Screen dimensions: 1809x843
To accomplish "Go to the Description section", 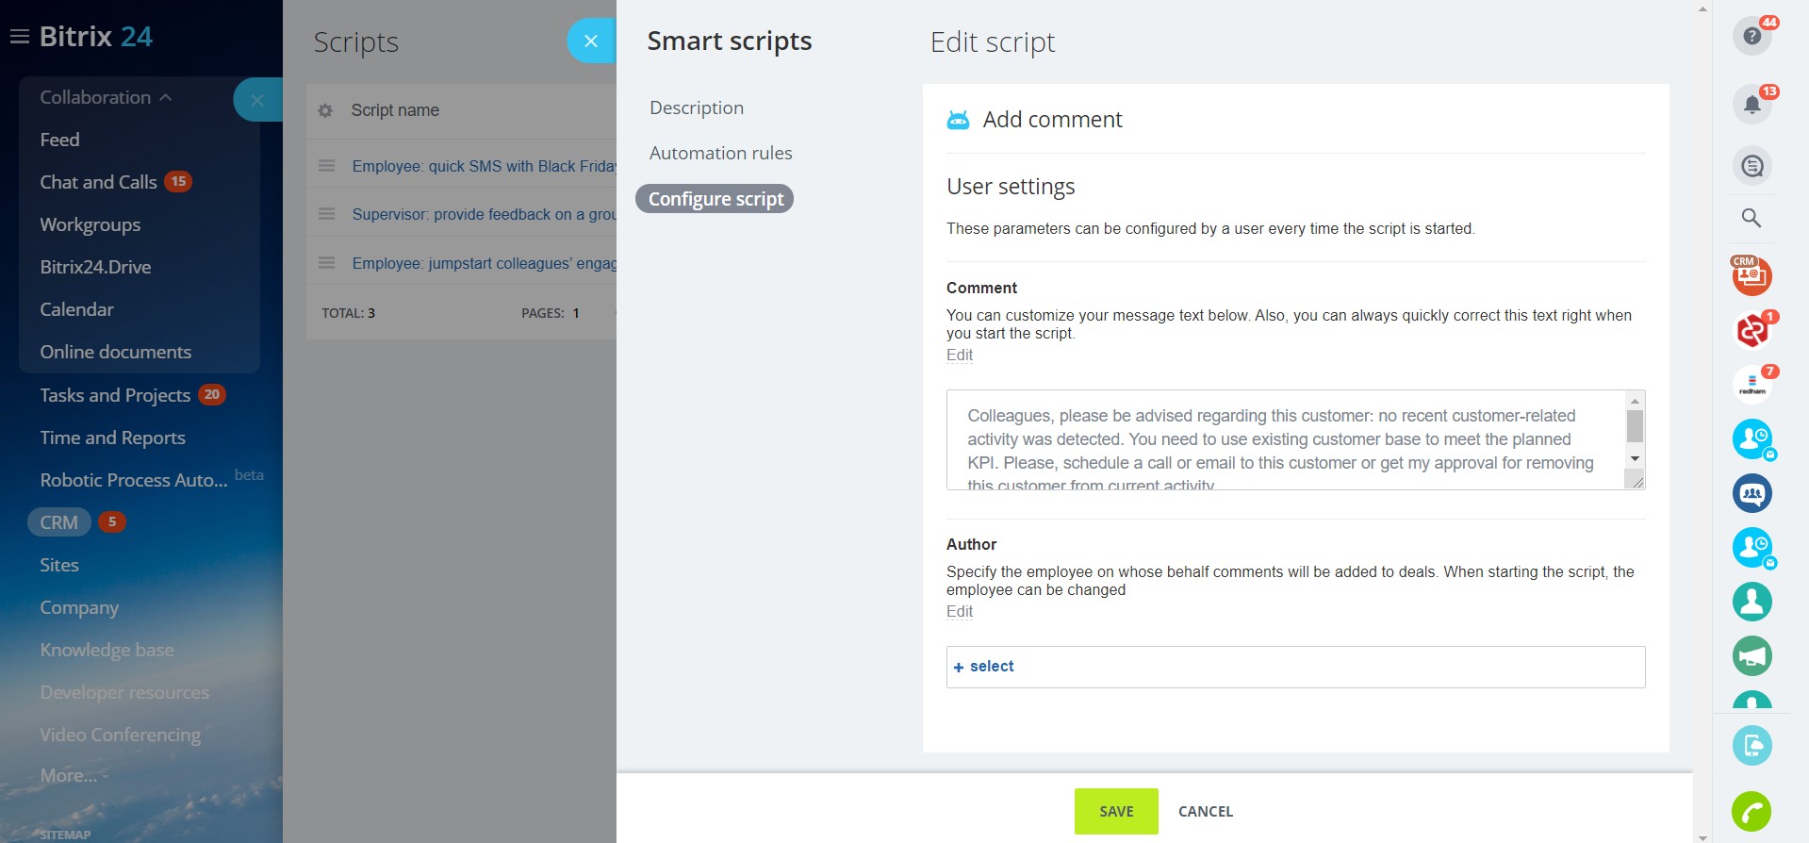I will (x=696, y=107).
